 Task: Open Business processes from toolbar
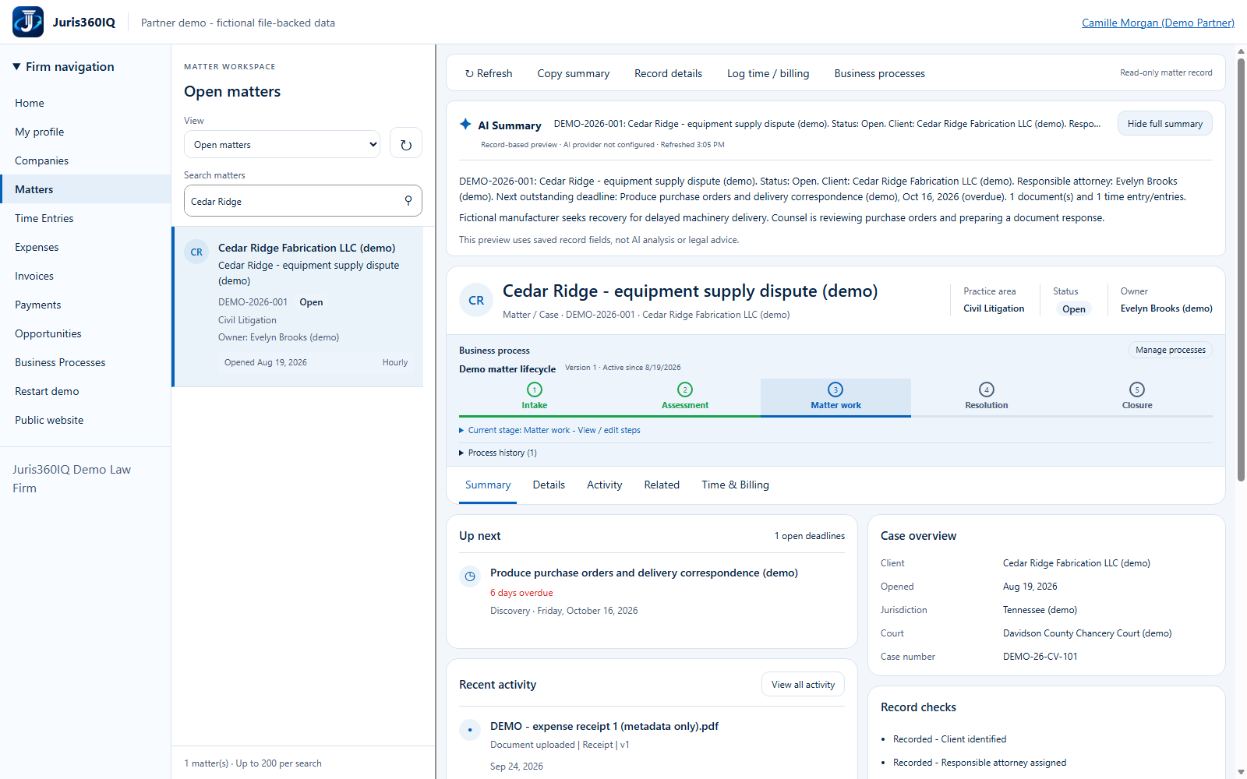coord(879,73)
